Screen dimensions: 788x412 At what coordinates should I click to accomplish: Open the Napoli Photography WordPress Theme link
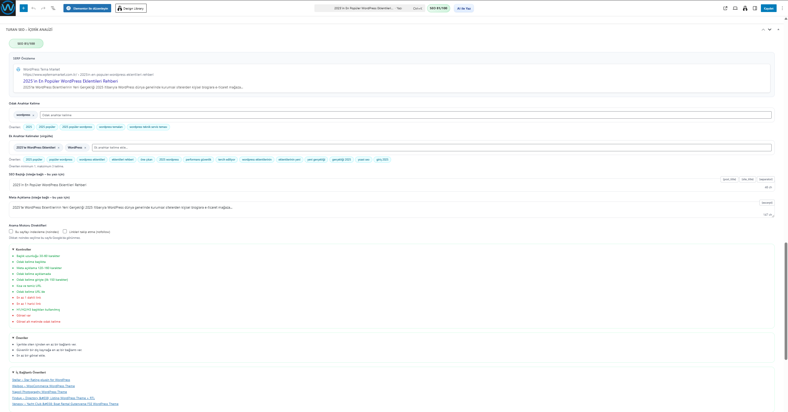click(x=39, y=392)
